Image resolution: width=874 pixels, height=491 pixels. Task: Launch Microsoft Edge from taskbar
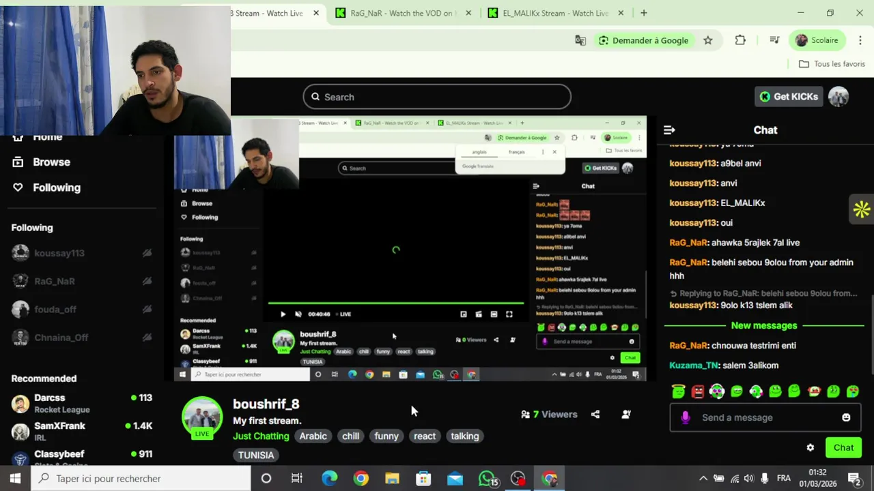(x=329, y=478)
